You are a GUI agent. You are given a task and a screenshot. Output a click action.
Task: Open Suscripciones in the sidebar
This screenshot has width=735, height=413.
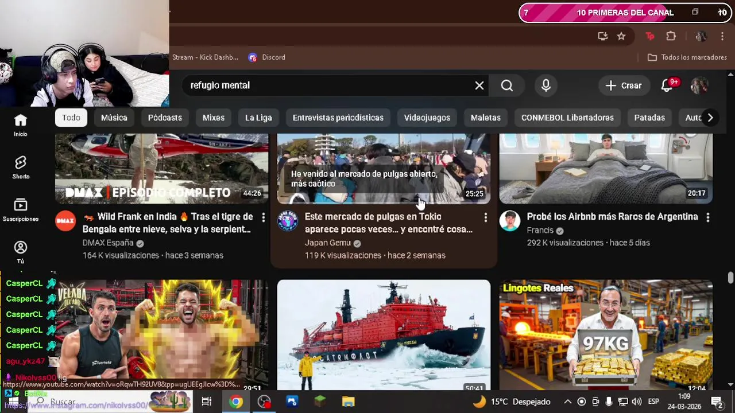click(21, 210)
